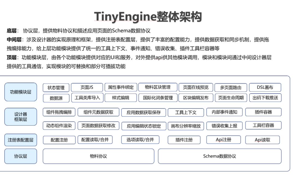Select the 状态管理 box
The height and width of the screenshot is (179, 295).
(x=56, y=88)
